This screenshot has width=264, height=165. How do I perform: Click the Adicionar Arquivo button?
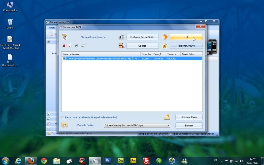pyautogui.click(x=186, y=46)
